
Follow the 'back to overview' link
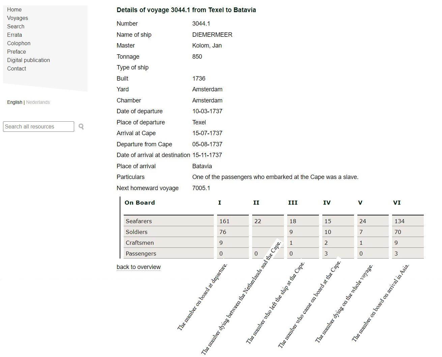[139, 267]
